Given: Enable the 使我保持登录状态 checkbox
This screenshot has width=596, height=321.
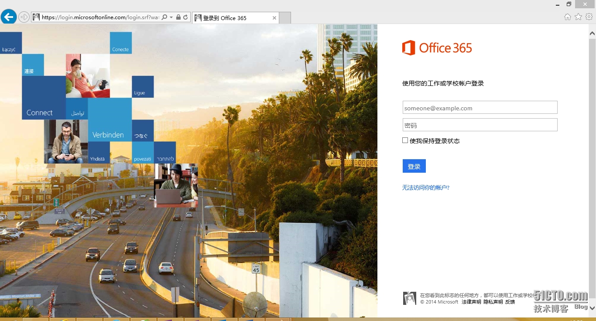Looking at the screenshot, I should click(x=405, y=140).
